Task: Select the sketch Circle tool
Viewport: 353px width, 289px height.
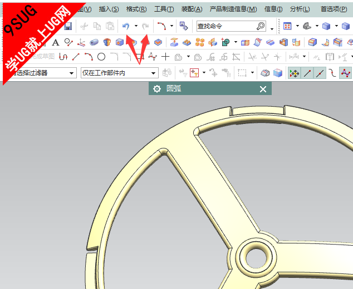Action: pos(101,57)
